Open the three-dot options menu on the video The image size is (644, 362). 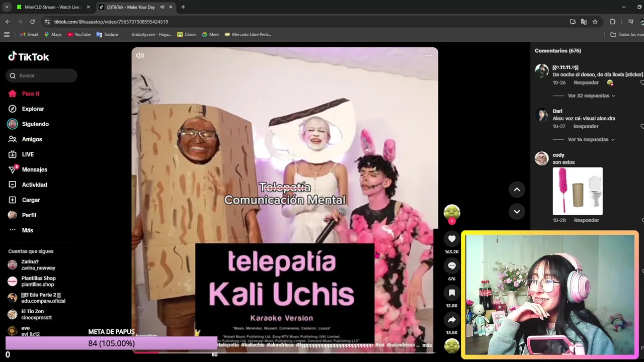point(428,56)
